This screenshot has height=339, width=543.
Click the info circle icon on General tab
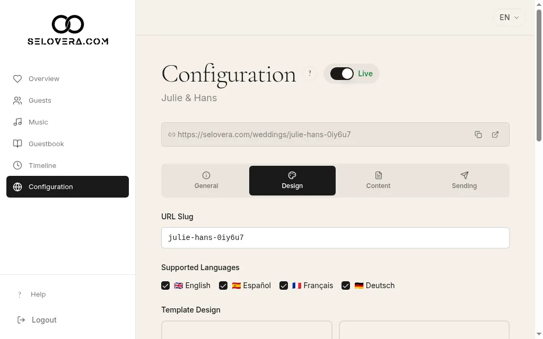click(206, 175)
